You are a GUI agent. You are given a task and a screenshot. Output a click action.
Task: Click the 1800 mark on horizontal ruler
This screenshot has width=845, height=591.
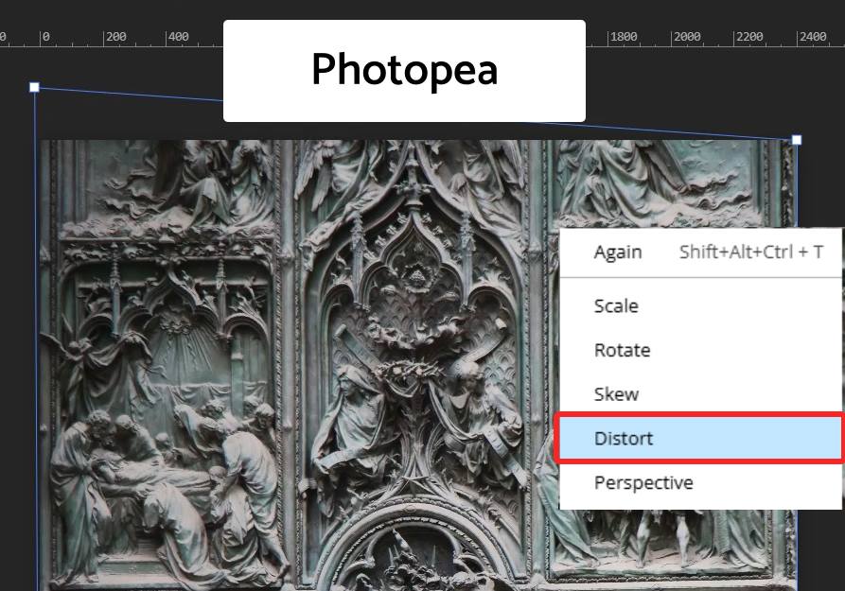[624, 37]
